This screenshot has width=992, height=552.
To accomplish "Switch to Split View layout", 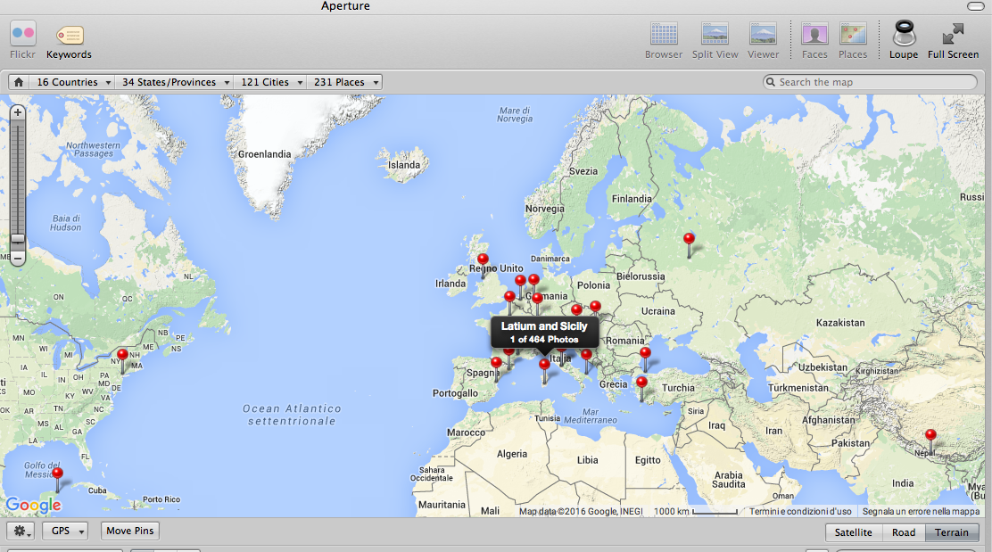I will 715,40.
